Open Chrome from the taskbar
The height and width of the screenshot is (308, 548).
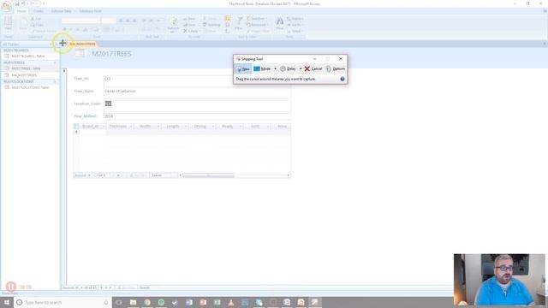click(147, 302)
